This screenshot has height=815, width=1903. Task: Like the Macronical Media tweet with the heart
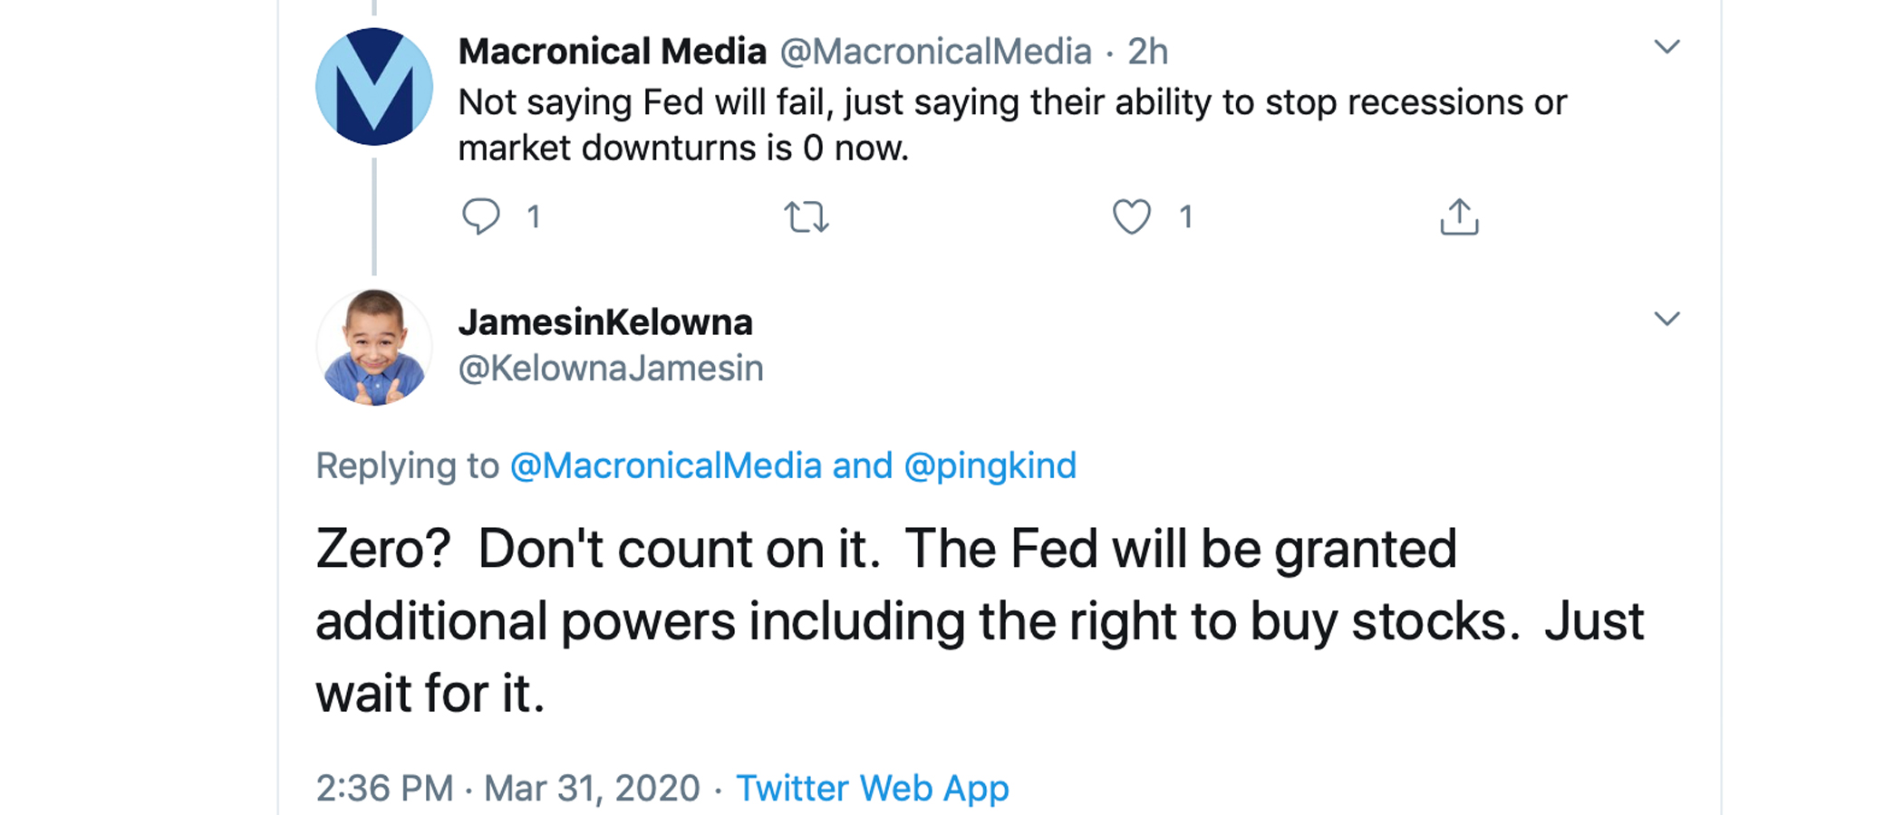(x=1131, y=216)
